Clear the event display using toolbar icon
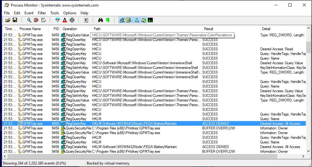312x167 pixels. pos(43,20)
